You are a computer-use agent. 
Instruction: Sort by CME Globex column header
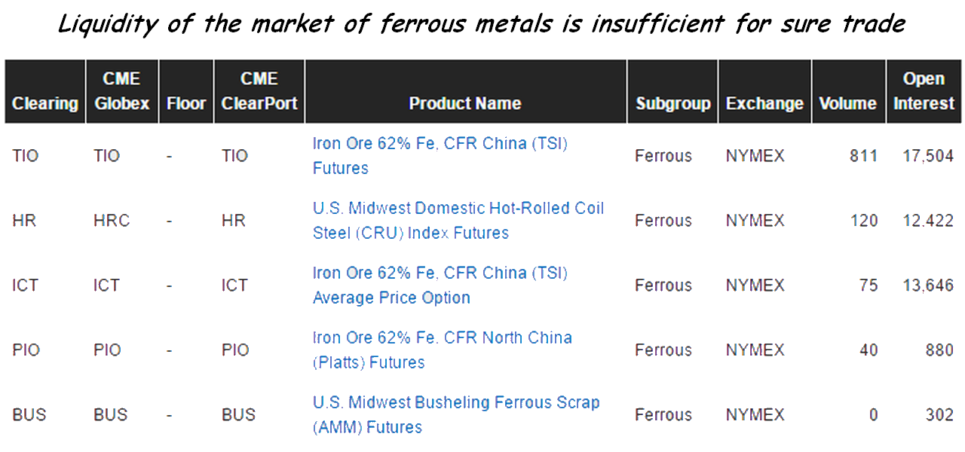[122, 92]
